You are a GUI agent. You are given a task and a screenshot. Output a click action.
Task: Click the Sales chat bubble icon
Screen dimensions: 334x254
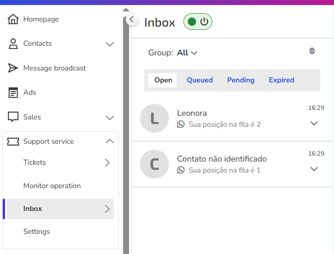coord(13,117)
